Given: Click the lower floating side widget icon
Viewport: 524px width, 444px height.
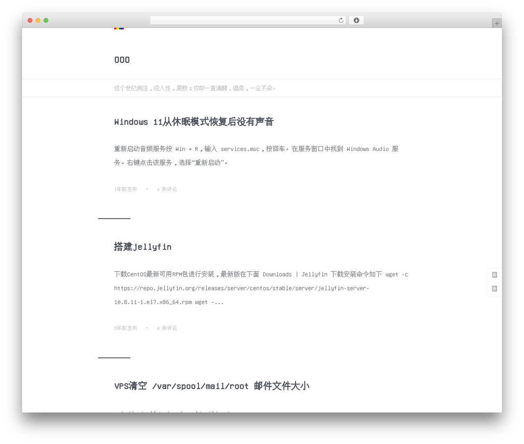Looking at the screenshot, I should pos(495,289).
